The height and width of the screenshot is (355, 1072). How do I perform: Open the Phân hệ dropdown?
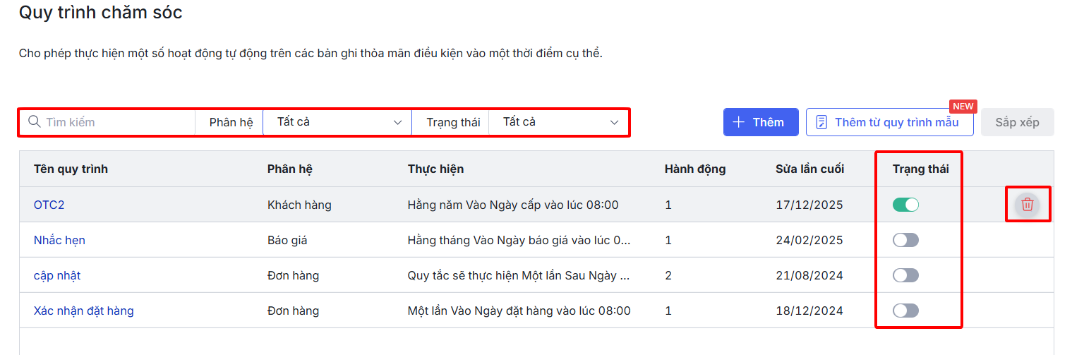[x=337, y=122]
